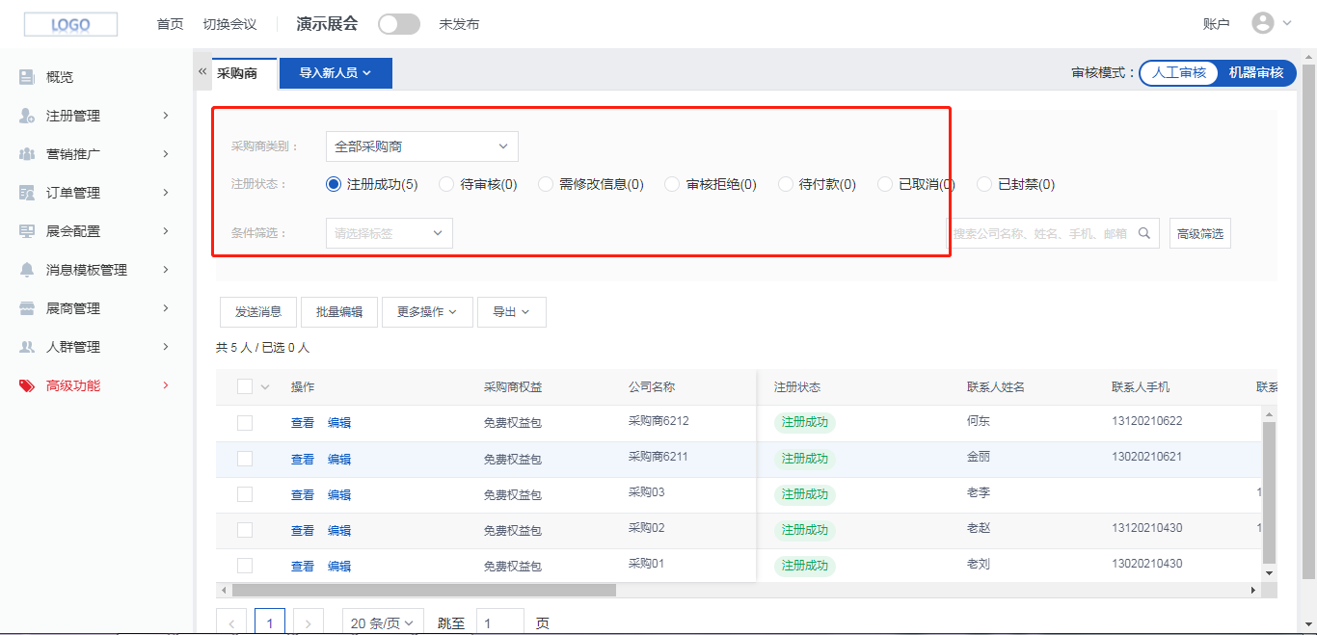The width and height of the screenshot is (1317, 635).
Task: Click the 高级功能 red tag icon
Action: pyautogui.click(x=27, y=385)
